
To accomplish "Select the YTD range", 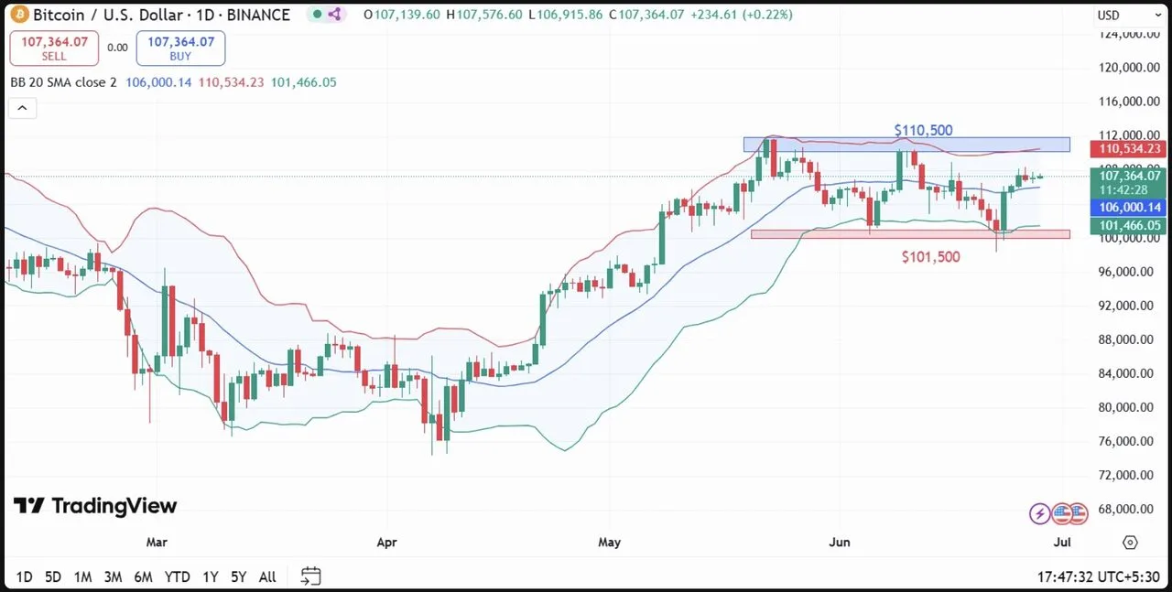I will [178, 576].
